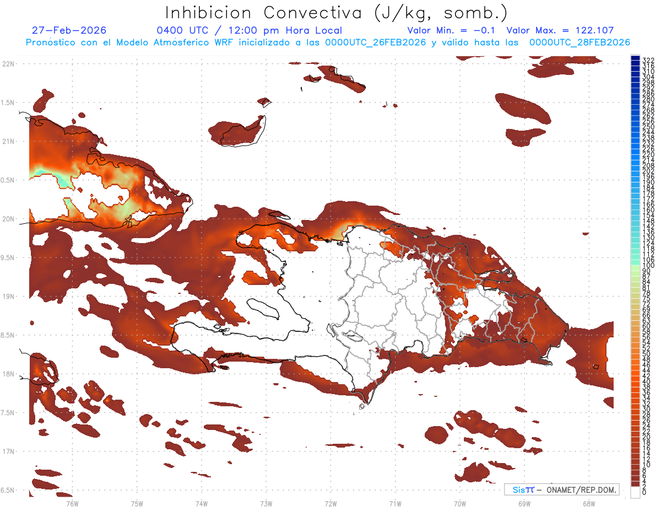Click the '72W' longitude label
661x511 pixels.
(x=330, y=503)
